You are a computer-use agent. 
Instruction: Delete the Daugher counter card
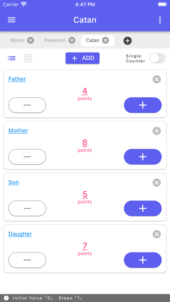pyautogui.click(x=157, y=234)
